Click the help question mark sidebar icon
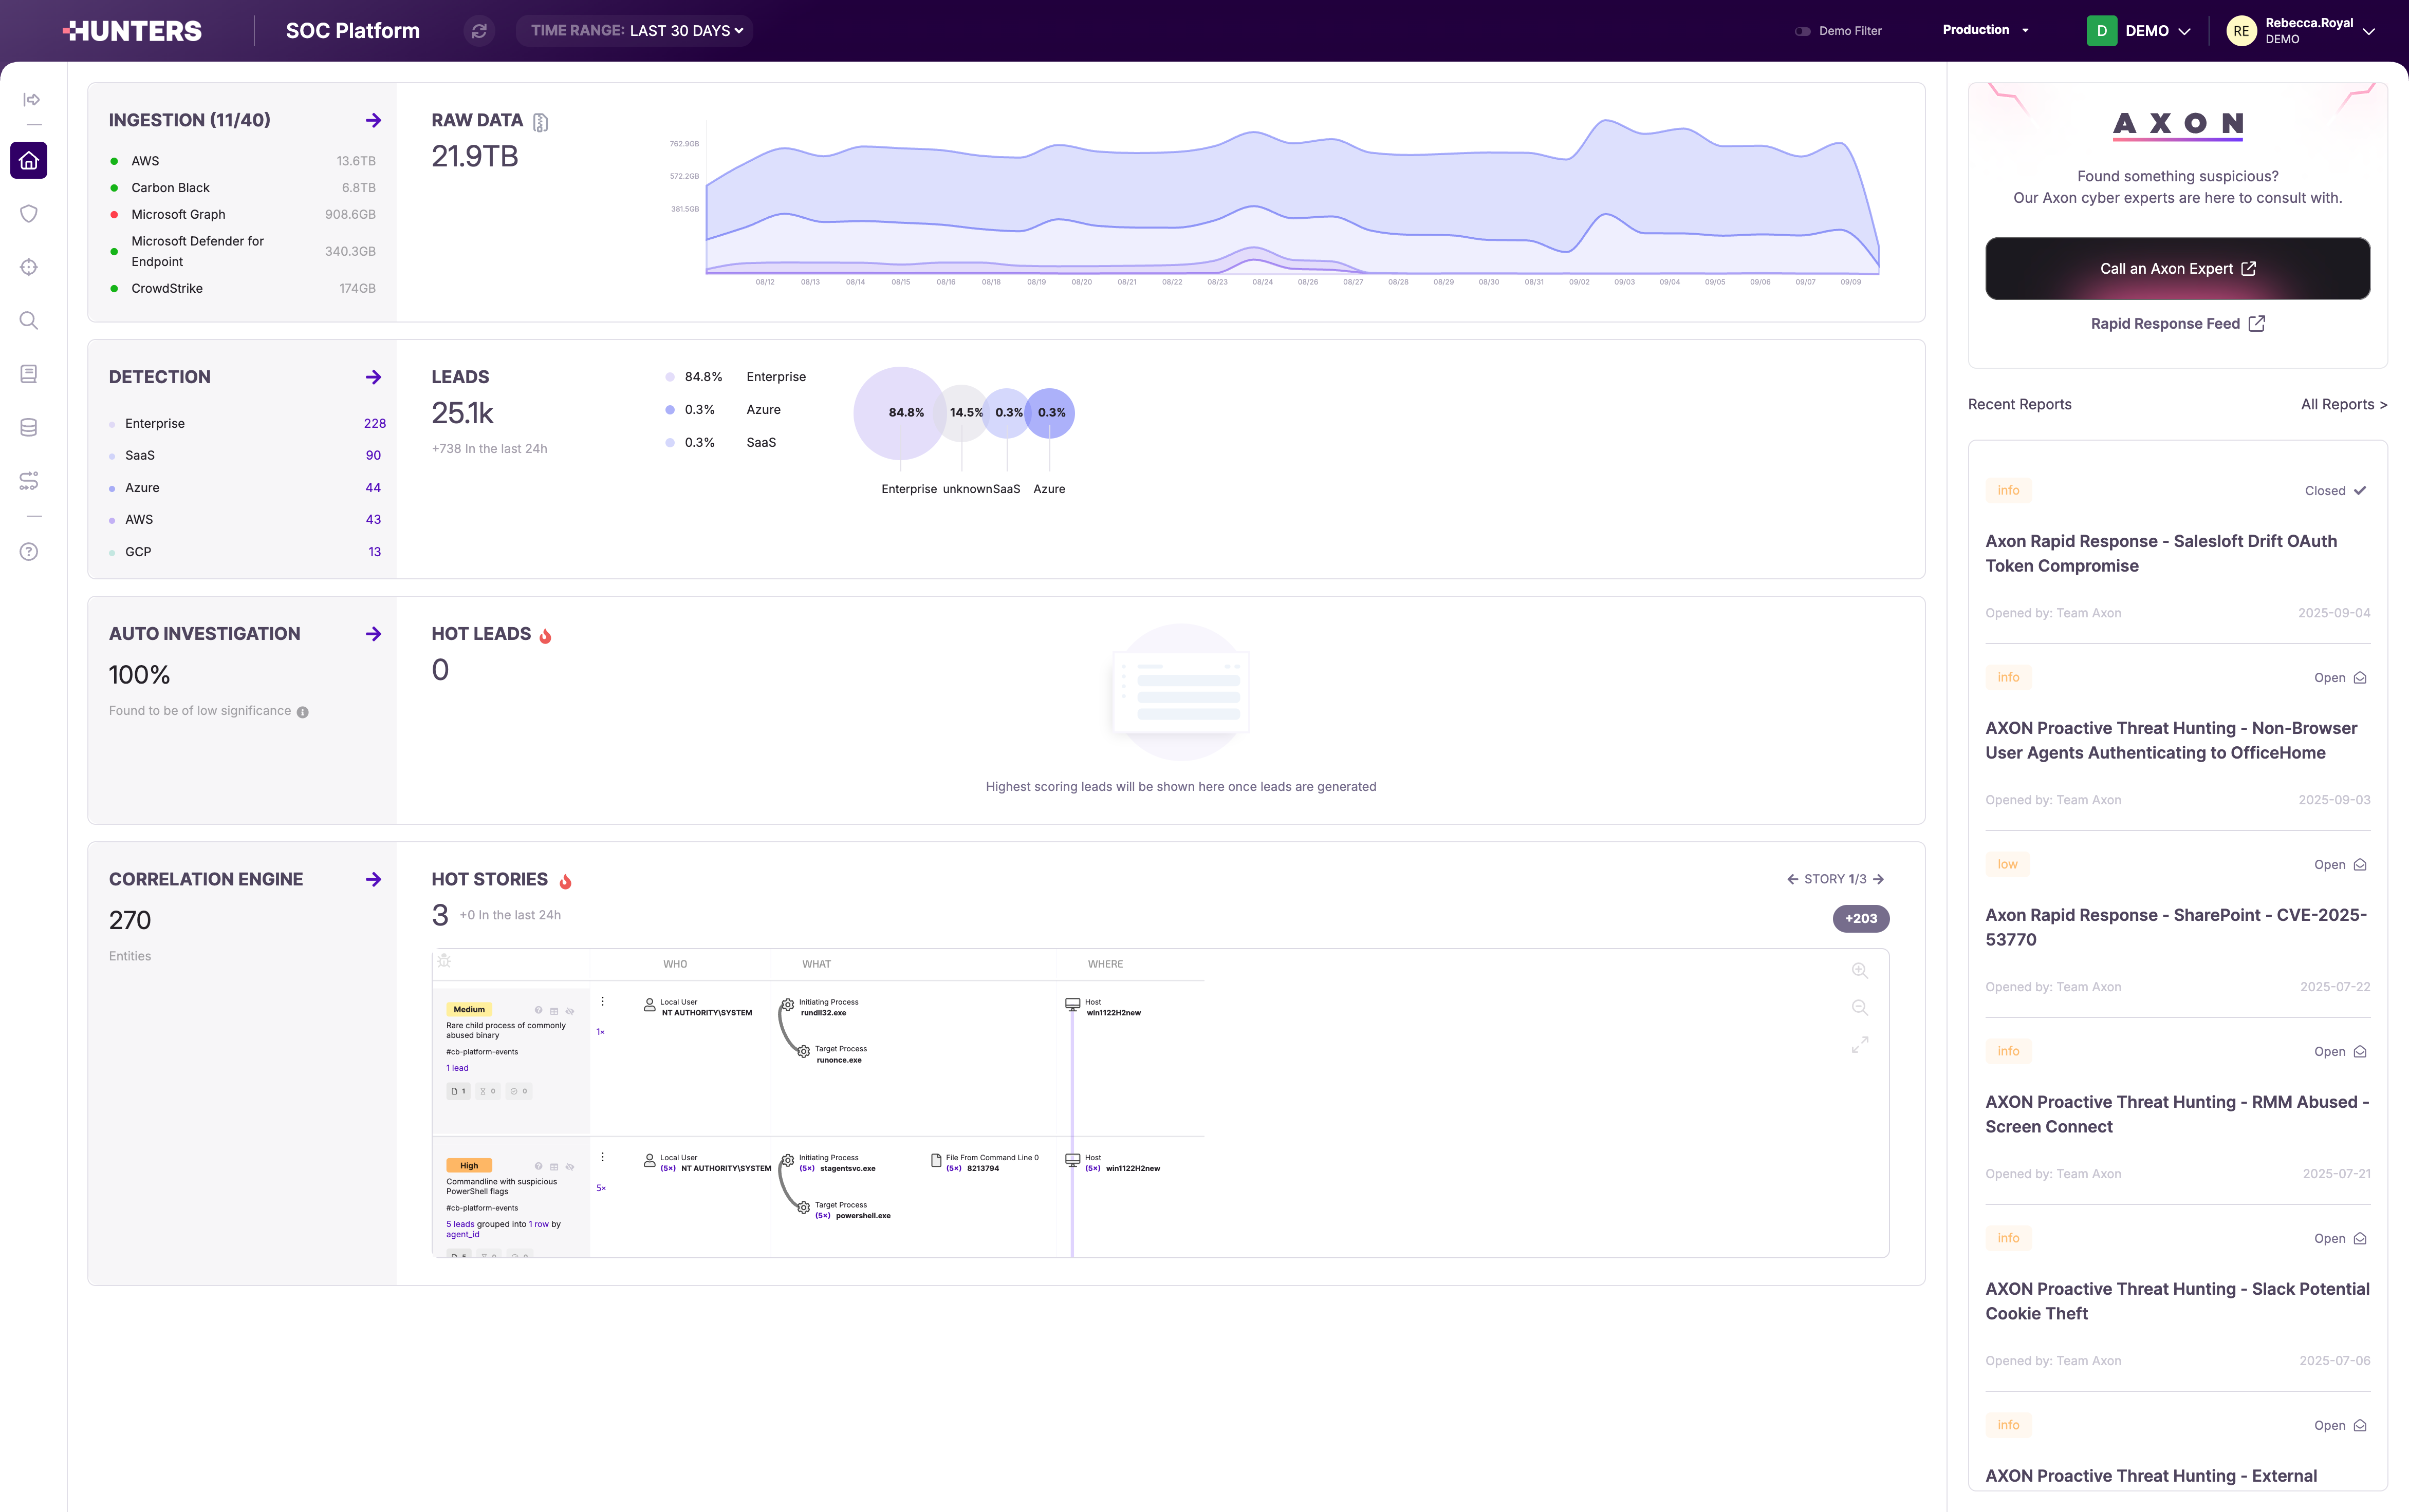Image resolution: width=2409 pixels, height=1512 pixels. pos(29,552)
